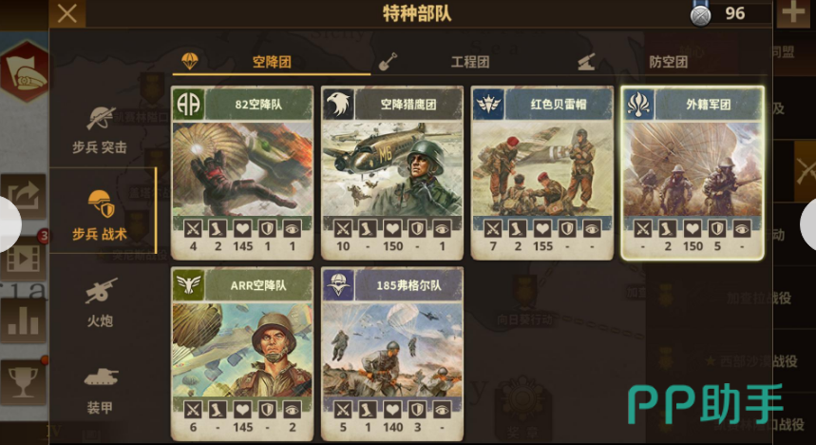The width and height of the screenshot is (816, 445).
Task: Choose the 外籍军团 unit card
Action: coord(693,173)
